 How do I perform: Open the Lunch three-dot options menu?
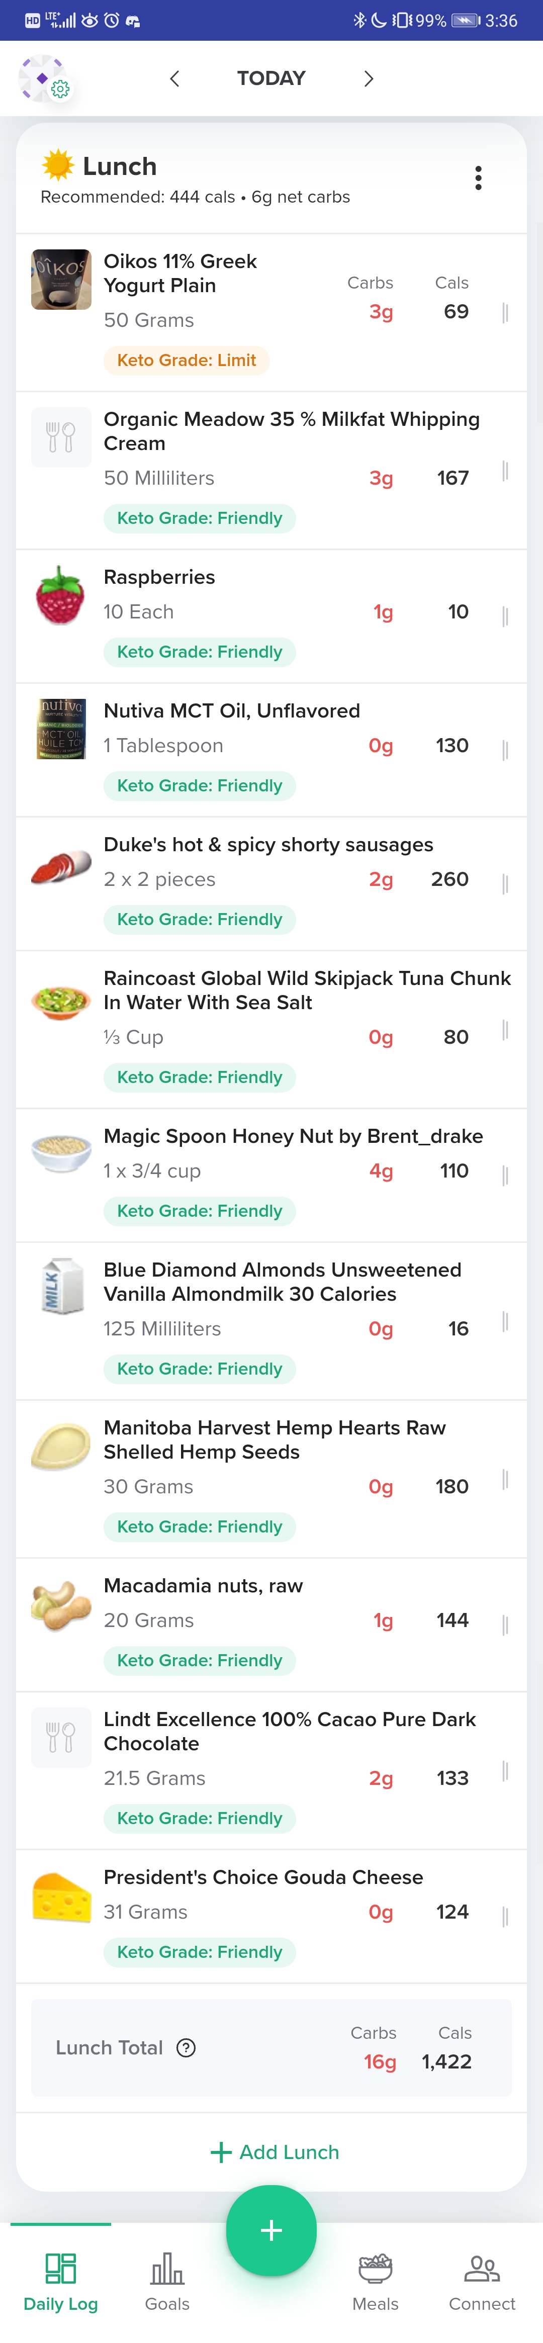pos(479,178)
